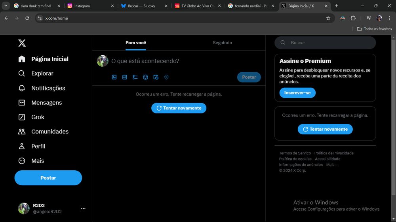Click the X logo in the sidebar
The width and height of the screenshot is (396, 222).
click(22, 43)
